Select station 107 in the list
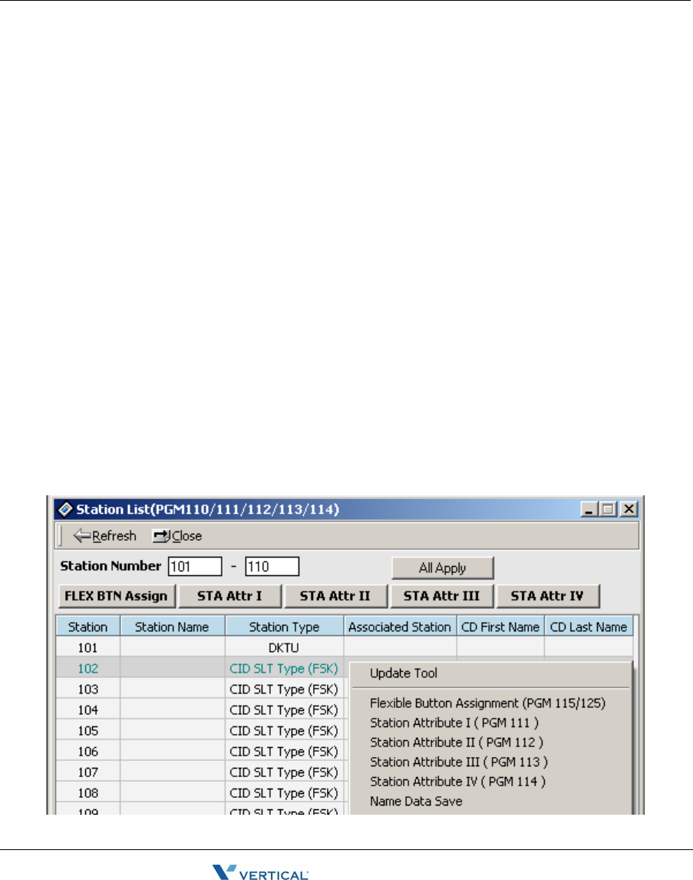The image size is (693, 880). coord(88,772)
